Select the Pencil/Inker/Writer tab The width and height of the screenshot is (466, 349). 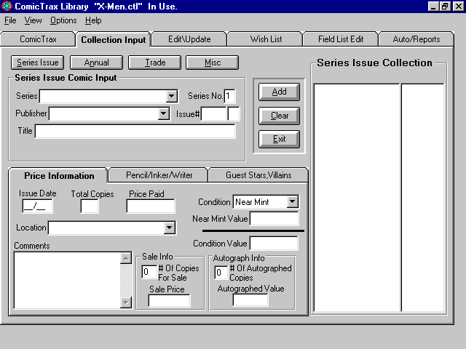[x=157, y=175]
